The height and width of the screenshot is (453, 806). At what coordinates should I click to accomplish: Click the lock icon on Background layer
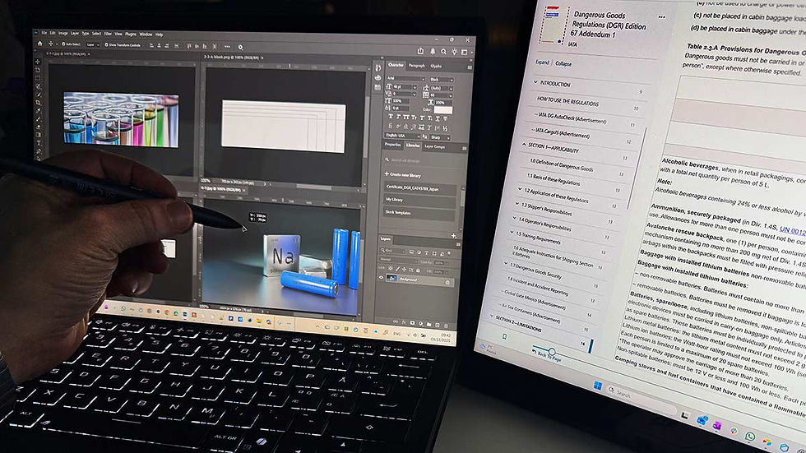coord(447,283)
